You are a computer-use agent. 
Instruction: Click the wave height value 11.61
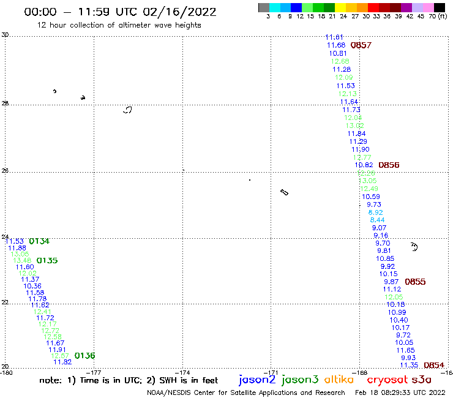point(334,37)
